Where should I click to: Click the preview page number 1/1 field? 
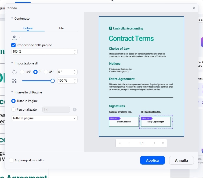pyautogui.click(x=142, y=143)
